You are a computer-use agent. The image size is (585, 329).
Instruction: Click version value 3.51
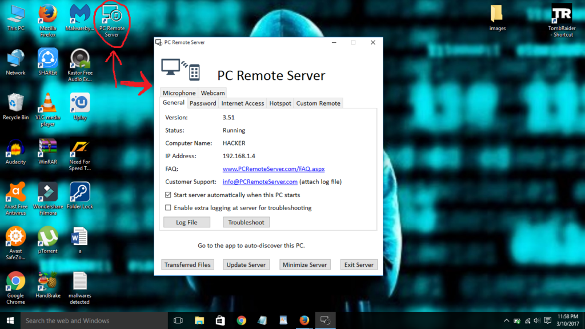tap(229, 118)
